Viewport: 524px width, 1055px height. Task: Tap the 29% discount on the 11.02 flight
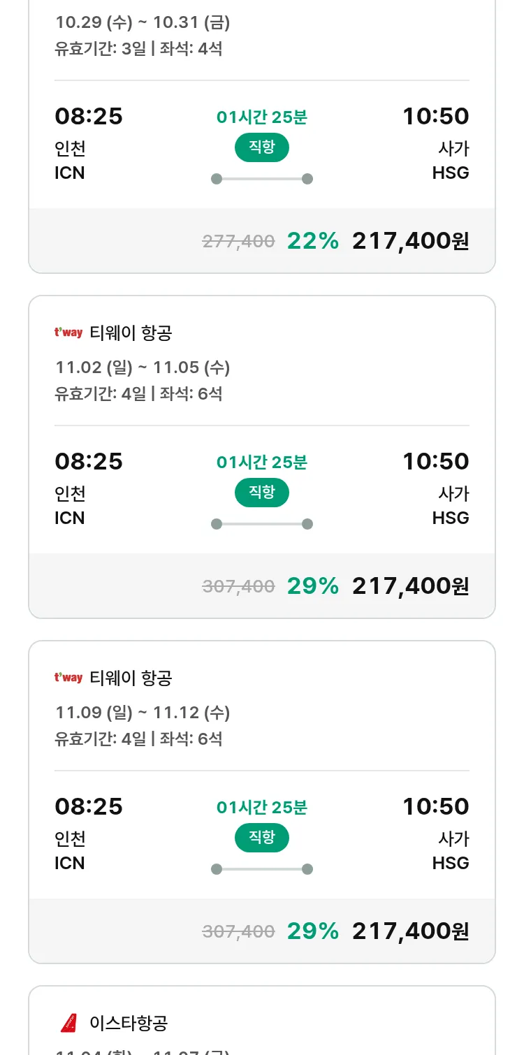pos(312,586)
